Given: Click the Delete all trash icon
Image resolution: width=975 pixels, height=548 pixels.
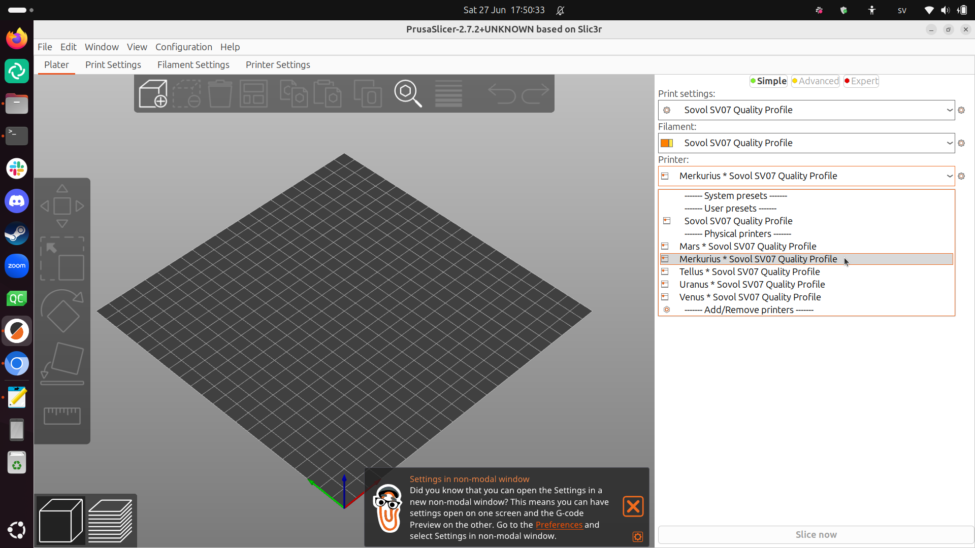Looking at the screenshot, I should tap(220, 94).
